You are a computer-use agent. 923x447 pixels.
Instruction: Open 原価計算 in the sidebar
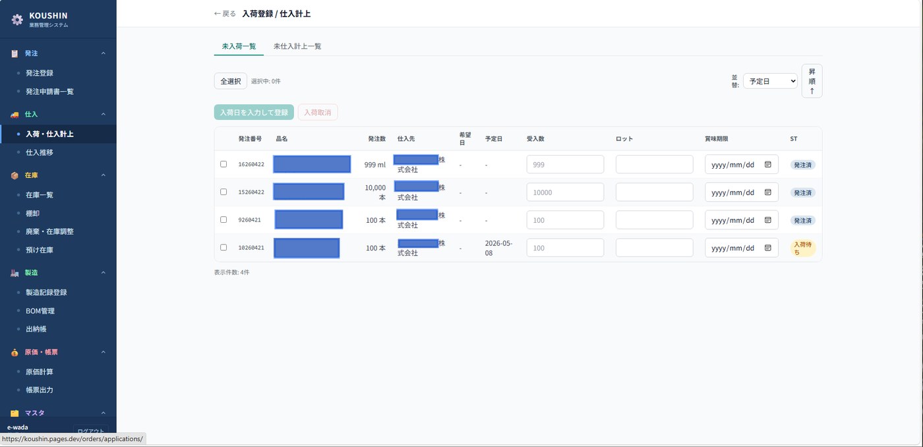[x=40, y=372]
